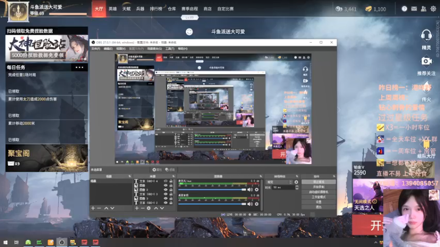Screen dimensions: 440x247
Task: Remove selected source with minus icon
Action: pos(142,208)
